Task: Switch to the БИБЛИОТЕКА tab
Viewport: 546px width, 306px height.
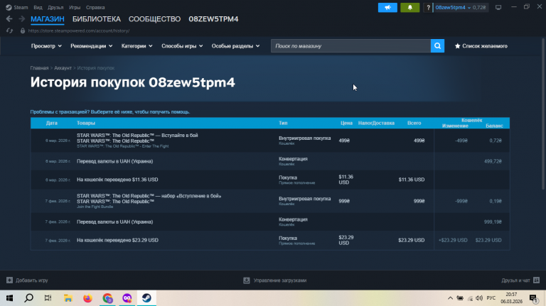Action: click(x=97, y=19)
